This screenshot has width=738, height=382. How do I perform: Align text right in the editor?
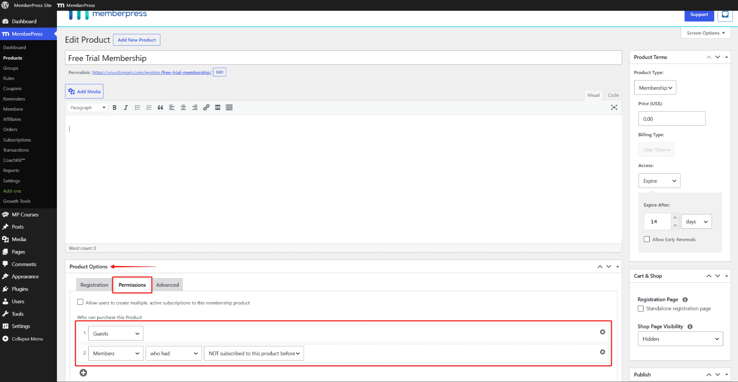click(195, 107)
